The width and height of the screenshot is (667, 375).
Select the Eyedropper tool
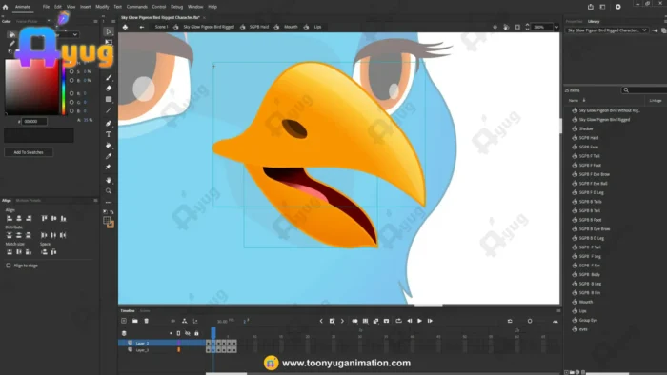[109, 156]
